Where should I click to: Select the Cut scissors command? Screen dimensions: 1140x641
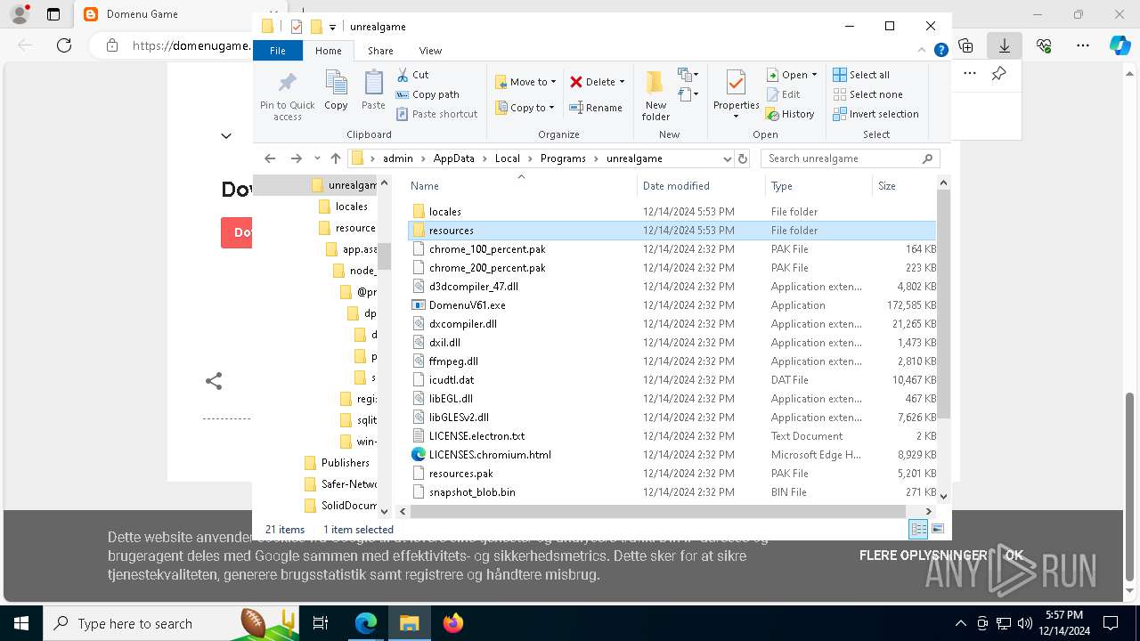[x=412, y=75]
